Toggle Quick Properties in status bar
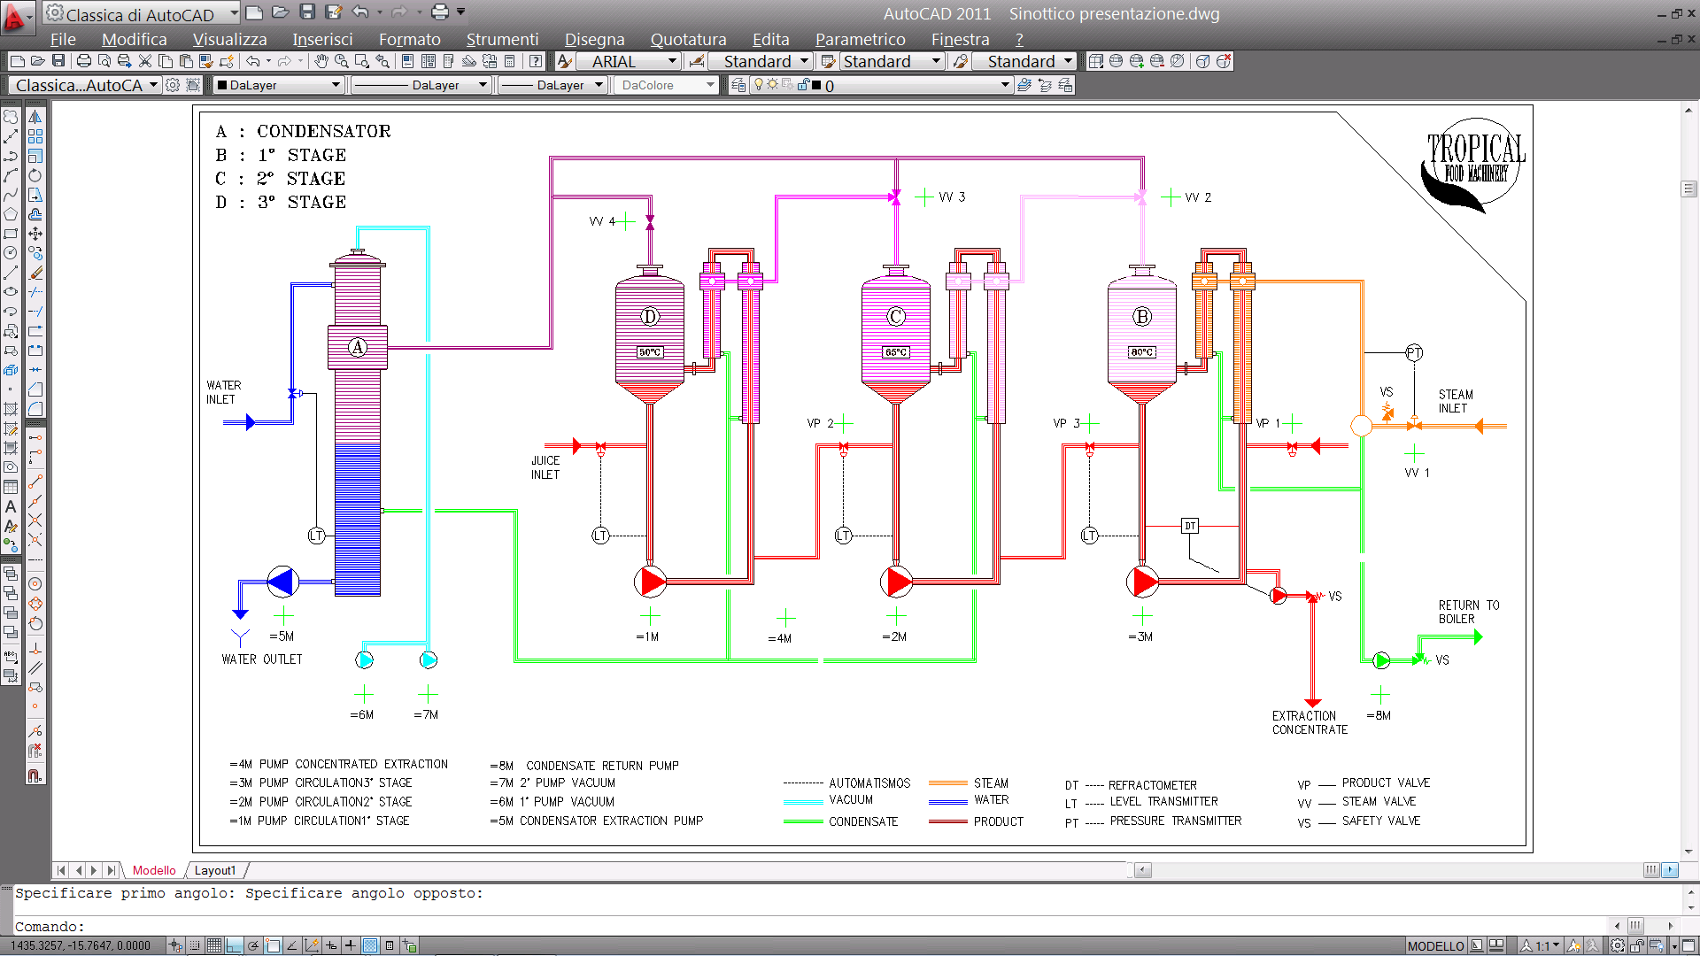This screenshot has width=1700, height=956. click(x=390, y=945)
